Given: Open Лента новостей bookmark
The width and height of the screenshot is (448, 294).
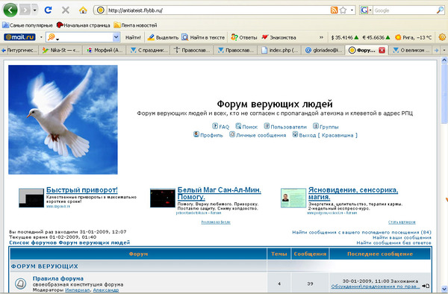Looking at the screenshot, I should click(135, 25).
